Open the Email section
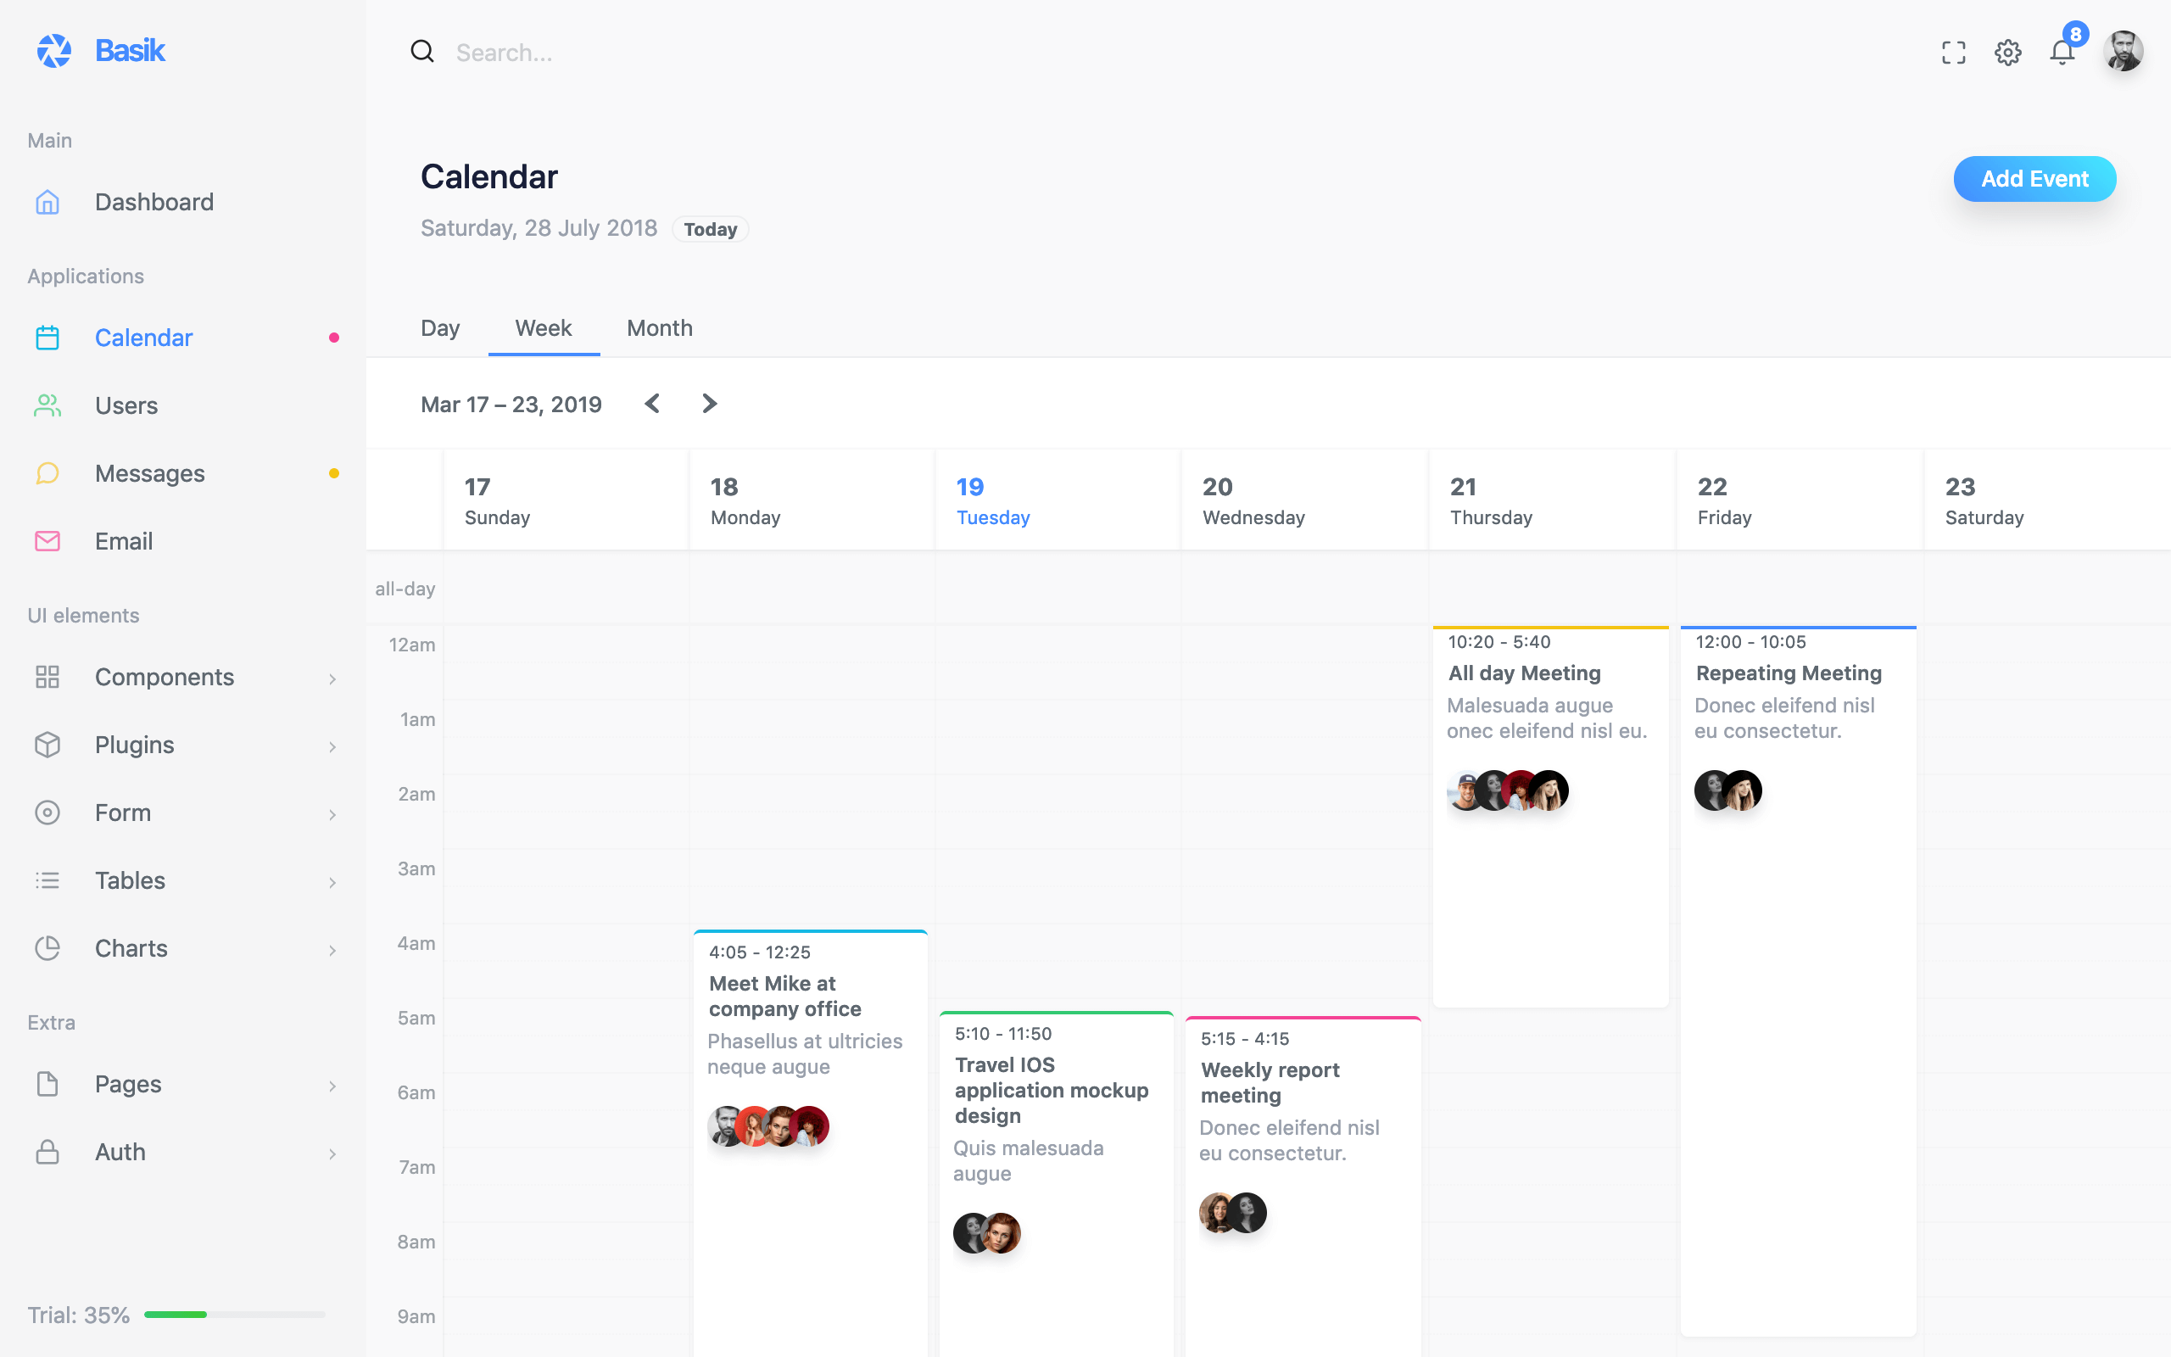 pyautogui.click(x=123, y=540)
